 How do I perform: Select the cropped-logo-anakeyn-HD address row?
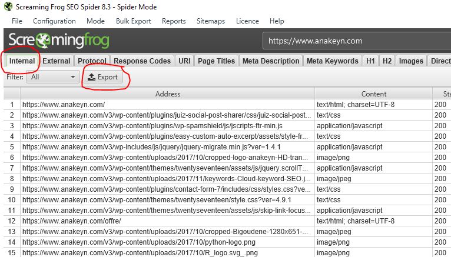(167, 158)
